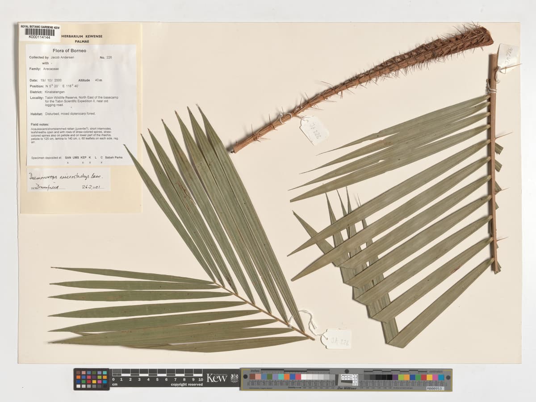Click the handwritten 'Dransfield' signature
Screen dimensions: 536x402
48,188
